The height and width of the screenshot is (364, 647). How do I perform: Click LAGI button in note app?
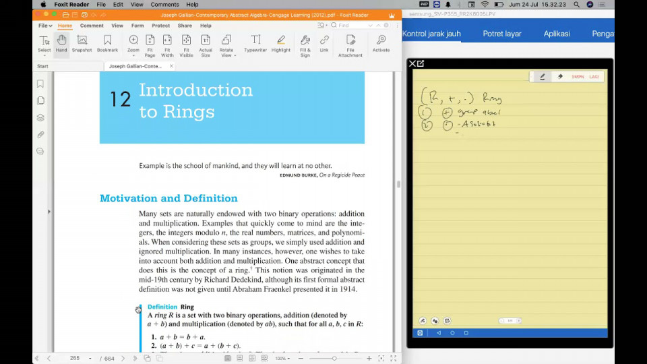point(594,77)
